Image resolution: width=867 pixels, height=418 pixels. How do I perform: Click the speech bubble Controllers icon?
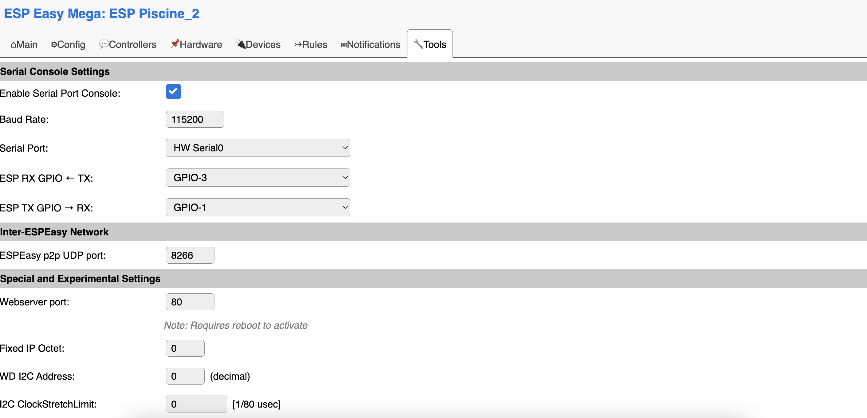click(x=104, y=44)
